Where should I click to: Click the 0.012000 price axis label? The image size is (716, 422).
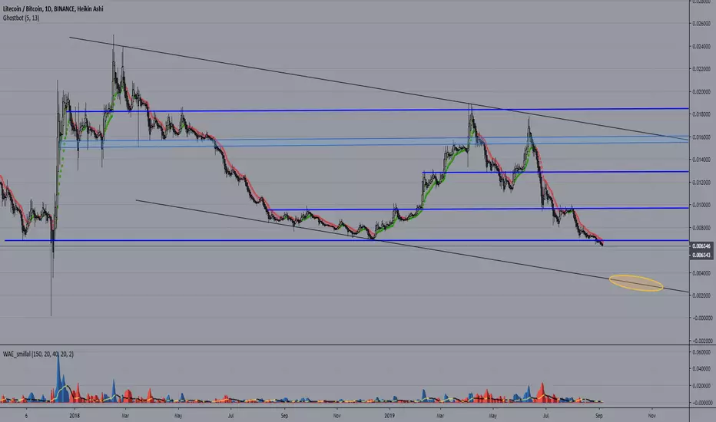click(701, 183)
